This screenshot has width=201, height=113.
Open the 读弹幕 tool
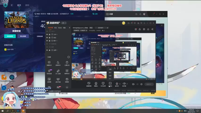tap(49, 80)
